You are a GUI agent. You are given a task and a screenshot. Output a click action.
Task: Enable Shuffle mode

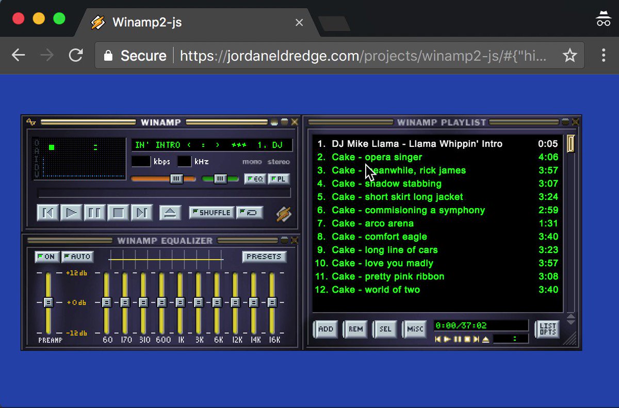pyautogui.click(x=212, y=212)
